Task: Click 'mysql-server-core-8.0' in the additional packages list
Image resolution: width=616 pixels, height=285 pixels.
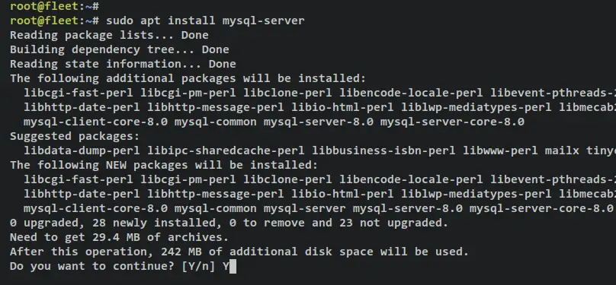Action: (x=452, y=122)
